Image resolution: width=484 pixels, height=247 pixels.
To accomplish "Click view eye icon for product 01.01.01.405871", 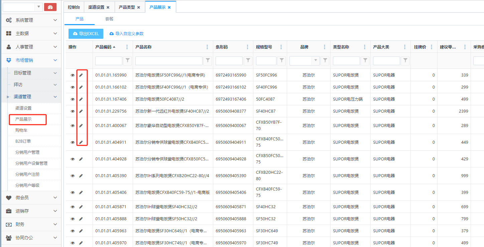I will click(x=73, y=207).
